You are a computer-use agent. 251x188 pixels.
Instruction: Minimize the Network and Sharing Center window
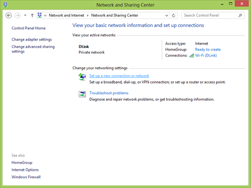tap(222, 4)
